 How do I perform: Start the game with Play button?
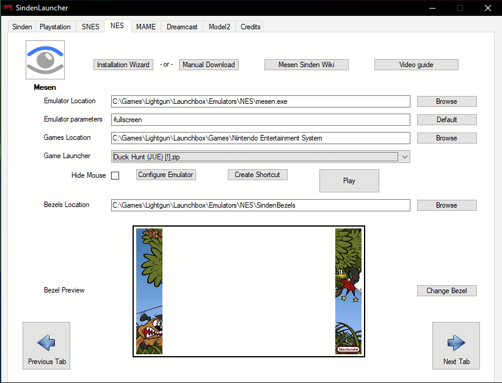[x=349, y=181]
